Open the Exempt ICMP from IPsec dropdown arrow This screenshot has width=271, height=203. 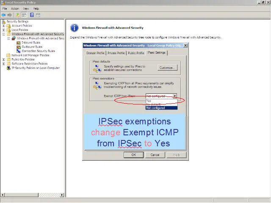(x=175, y=96)
